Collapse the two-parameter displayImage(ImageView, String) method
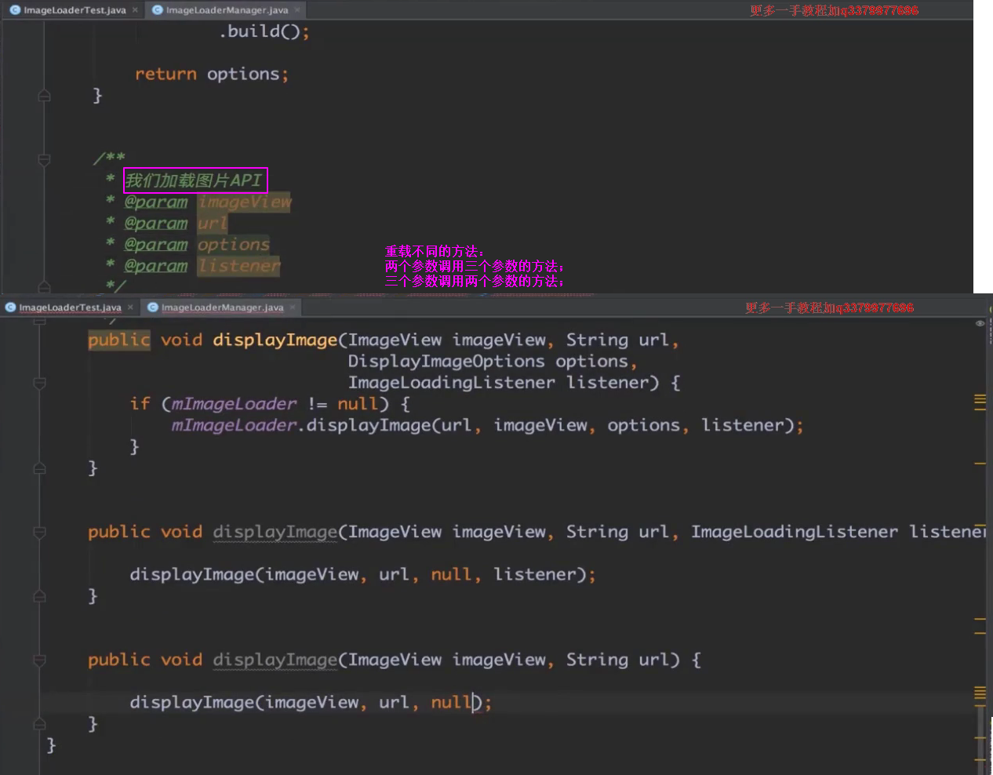Screen dimensions: 993x775 click(x=40, y=660)
